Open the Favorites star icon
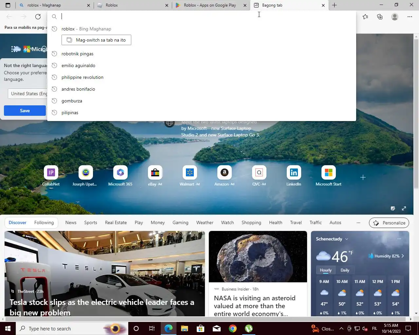This screenshot has width=419, height=335. (365, 17)
